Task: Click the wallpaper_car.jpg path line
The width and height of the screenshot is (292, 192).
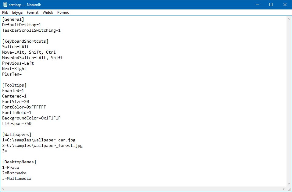Action: click(39, 140)
